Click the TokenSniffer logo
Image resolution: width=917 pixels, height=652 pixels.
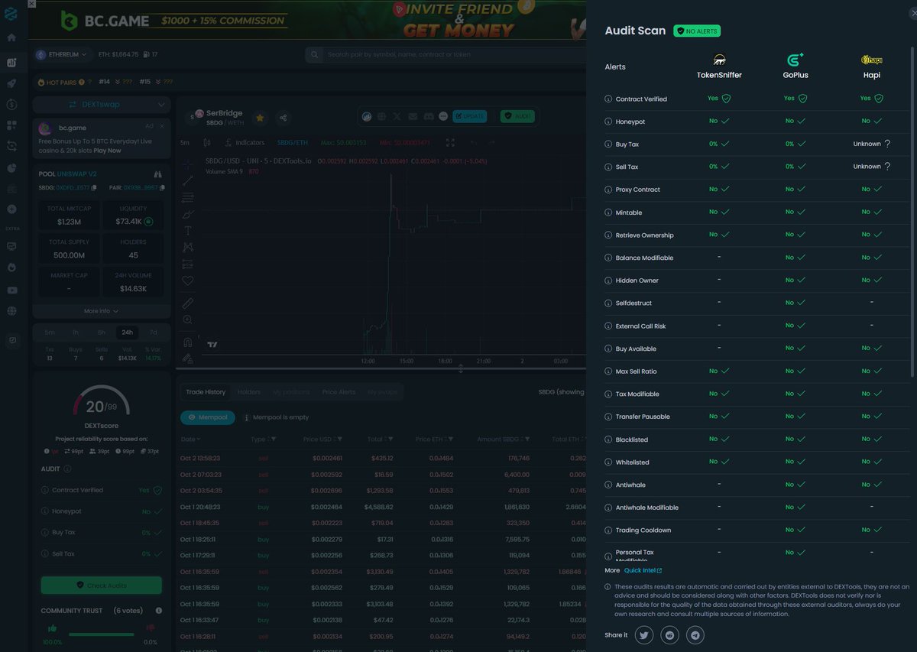719,60
